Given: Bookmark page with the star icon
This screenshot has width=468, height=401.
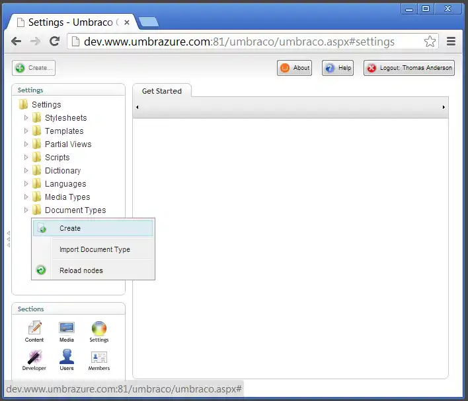Looking at the screenshot, I should pyautogui.click(x=430, y=41).
